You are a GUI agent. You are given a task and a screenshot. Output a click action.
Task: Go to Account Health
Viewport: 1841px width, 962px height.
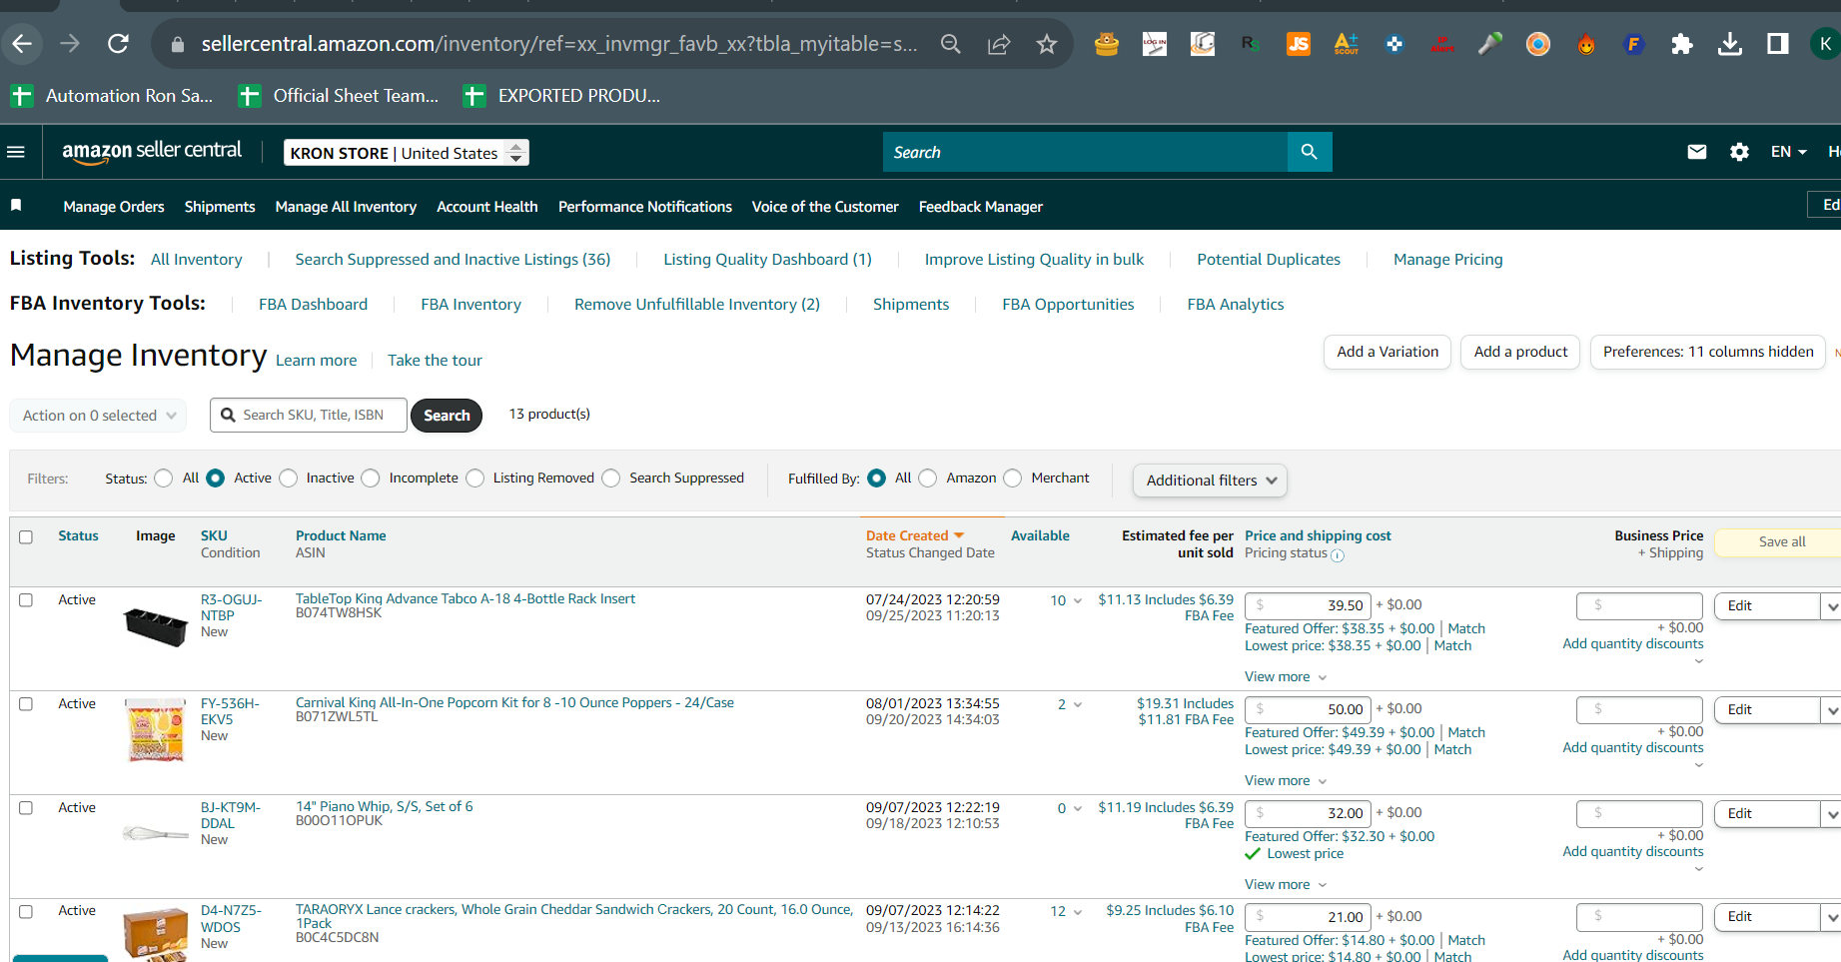click(x=487, y=207)
